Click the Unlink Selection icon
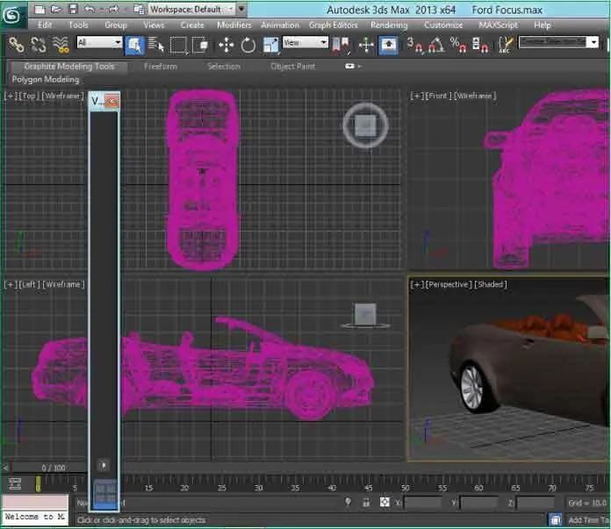 [39, 45]
